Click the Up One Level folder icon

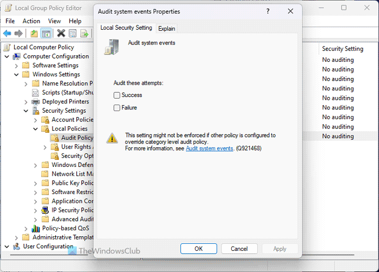[x=35, y=34]
